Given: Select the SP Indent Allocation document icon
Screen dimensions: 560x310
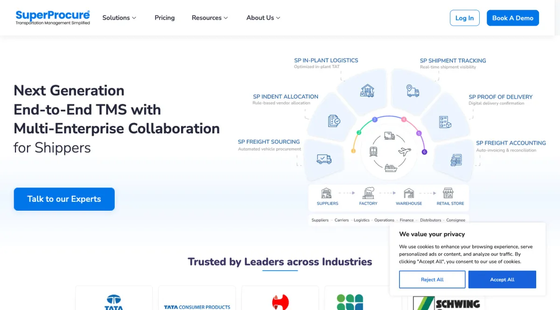Looking at the screenshot, I should (334, 121).
